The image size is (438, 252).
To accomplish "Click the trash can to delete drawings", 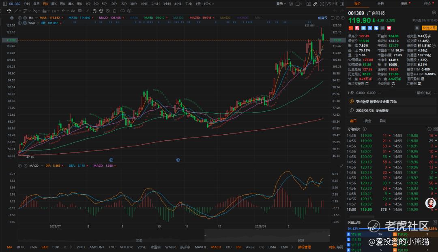I will 114,11.
